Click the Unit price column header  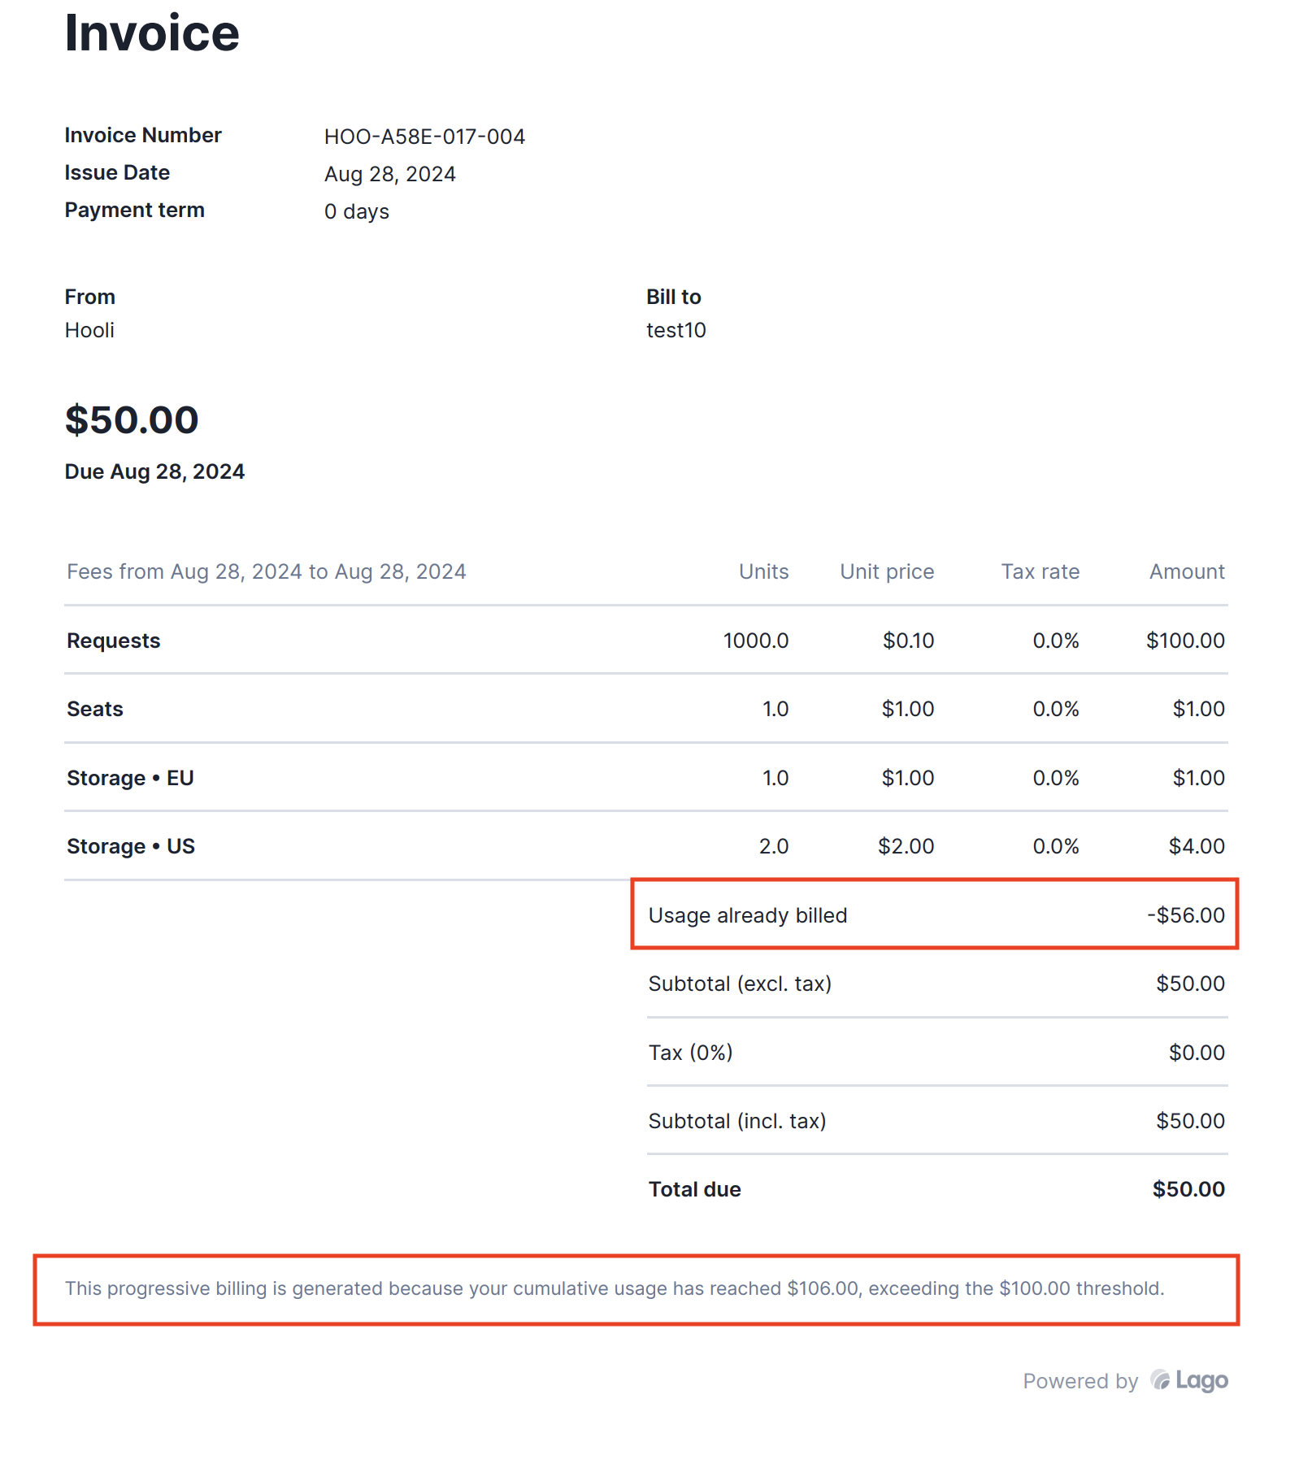click(887, 571)
